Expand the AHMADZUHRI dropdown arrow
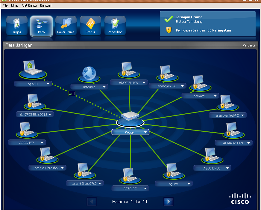Screen dimensions: 261x210 click(x=249, y=143)
